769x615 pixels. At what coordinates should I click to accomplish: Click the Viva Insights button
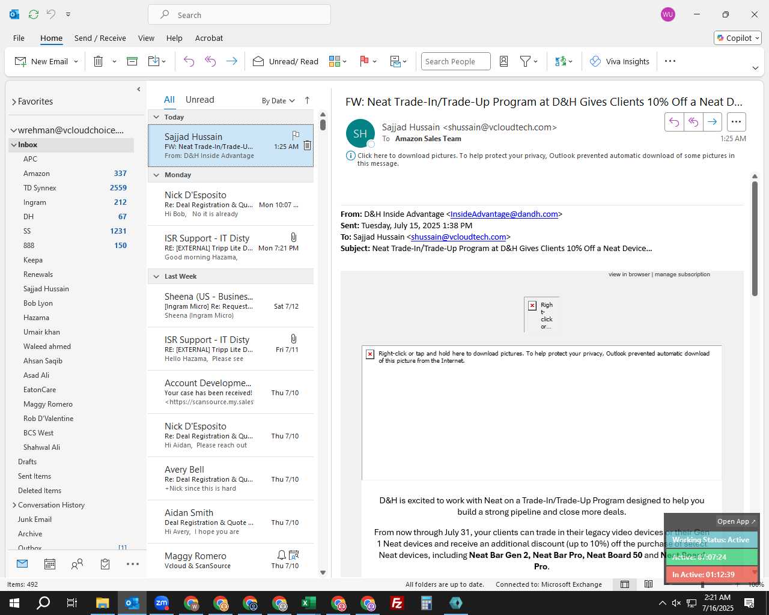[x=619, y=61]
